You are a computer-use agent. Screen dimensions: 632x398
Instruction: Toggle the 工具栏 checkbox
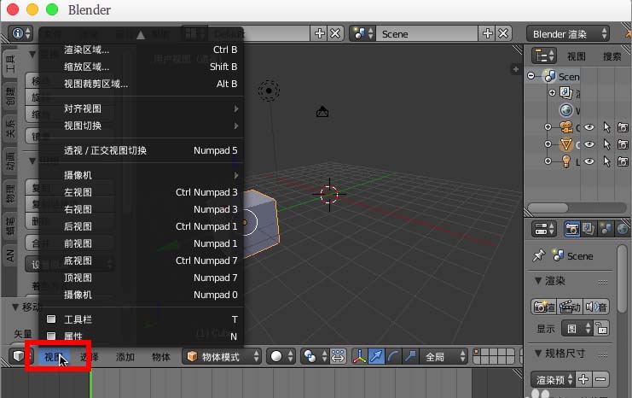click(x=51, y=319)
